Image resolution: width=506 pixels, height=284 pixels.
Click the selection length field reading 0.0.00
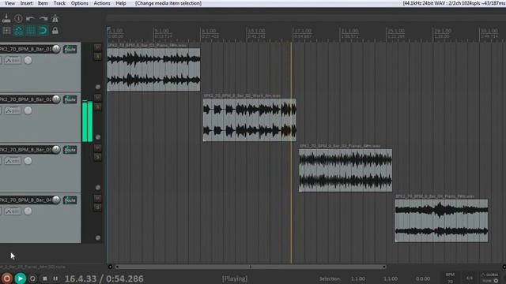(423, 278)
